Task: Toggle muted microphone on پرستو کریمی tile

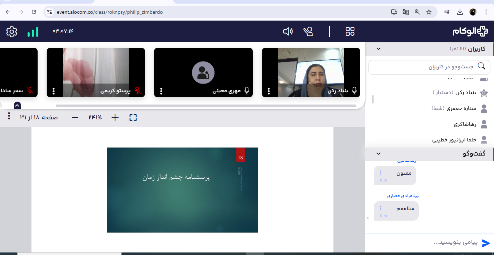Action: pyautogui.click(x=138, y=90)
